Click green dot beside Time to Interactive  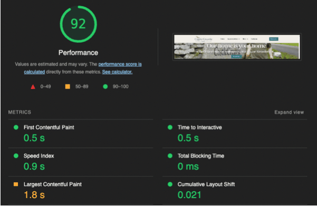[x=170, y=127]
